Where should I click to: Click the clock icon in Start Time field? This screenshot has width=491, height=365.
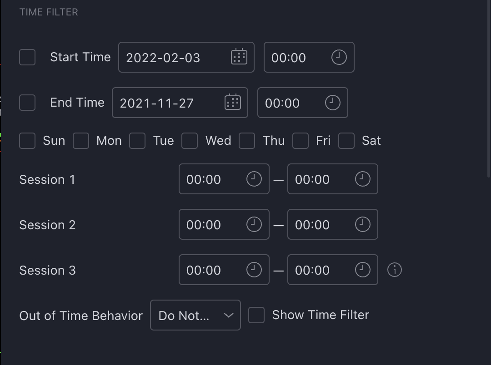pyautogui.click(x=339, y=57)
